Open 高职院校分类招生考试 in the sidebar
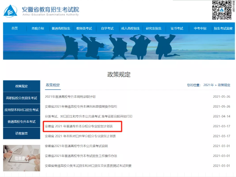Screen dimensions: 236x177 coord(22,98)
